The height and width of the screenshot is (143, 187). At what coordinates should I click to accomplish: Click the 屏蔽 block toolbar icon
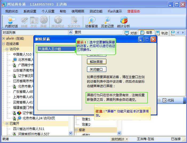[43, 22]
